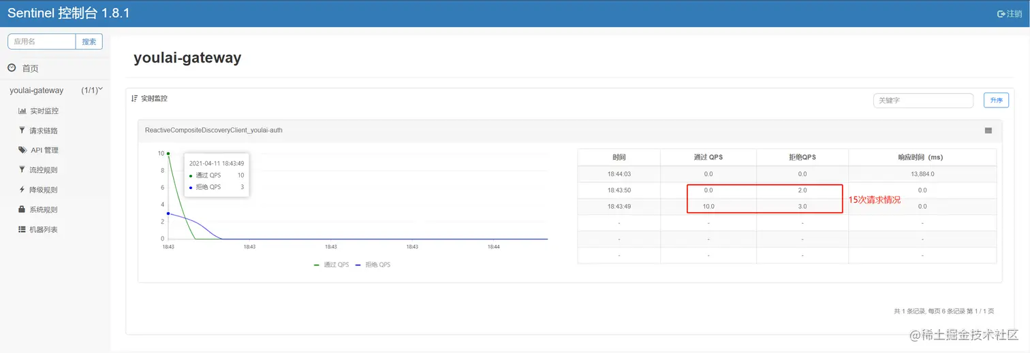Toggle 拒绝 QPS legend series
Viewport: 1030px width, 353px height.
(x=373, y=265)
